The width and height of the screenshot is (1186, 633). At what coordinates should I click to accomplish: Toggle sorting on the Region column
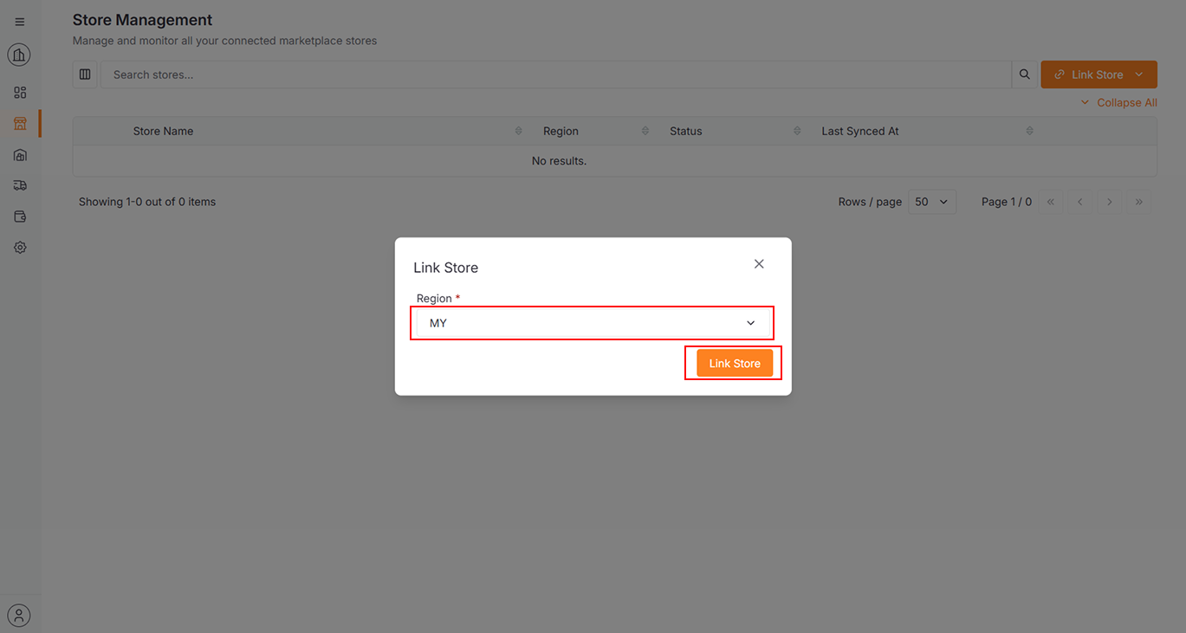pos(645,130)
